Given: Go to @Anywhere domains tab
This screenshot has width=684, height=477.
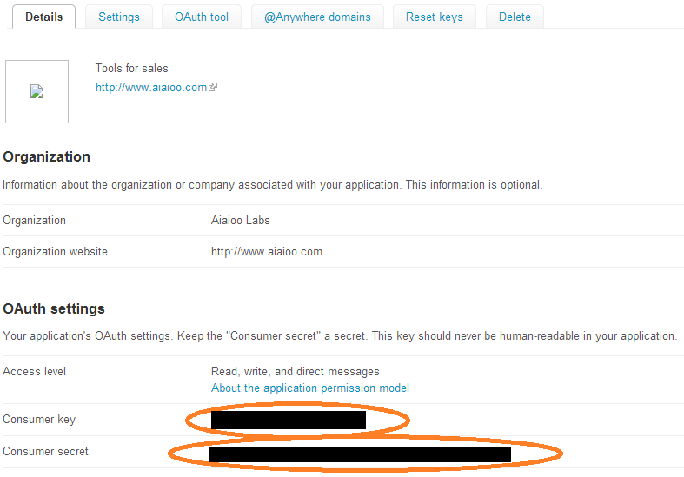Looking at the screenshot, I should pos(317,17).
